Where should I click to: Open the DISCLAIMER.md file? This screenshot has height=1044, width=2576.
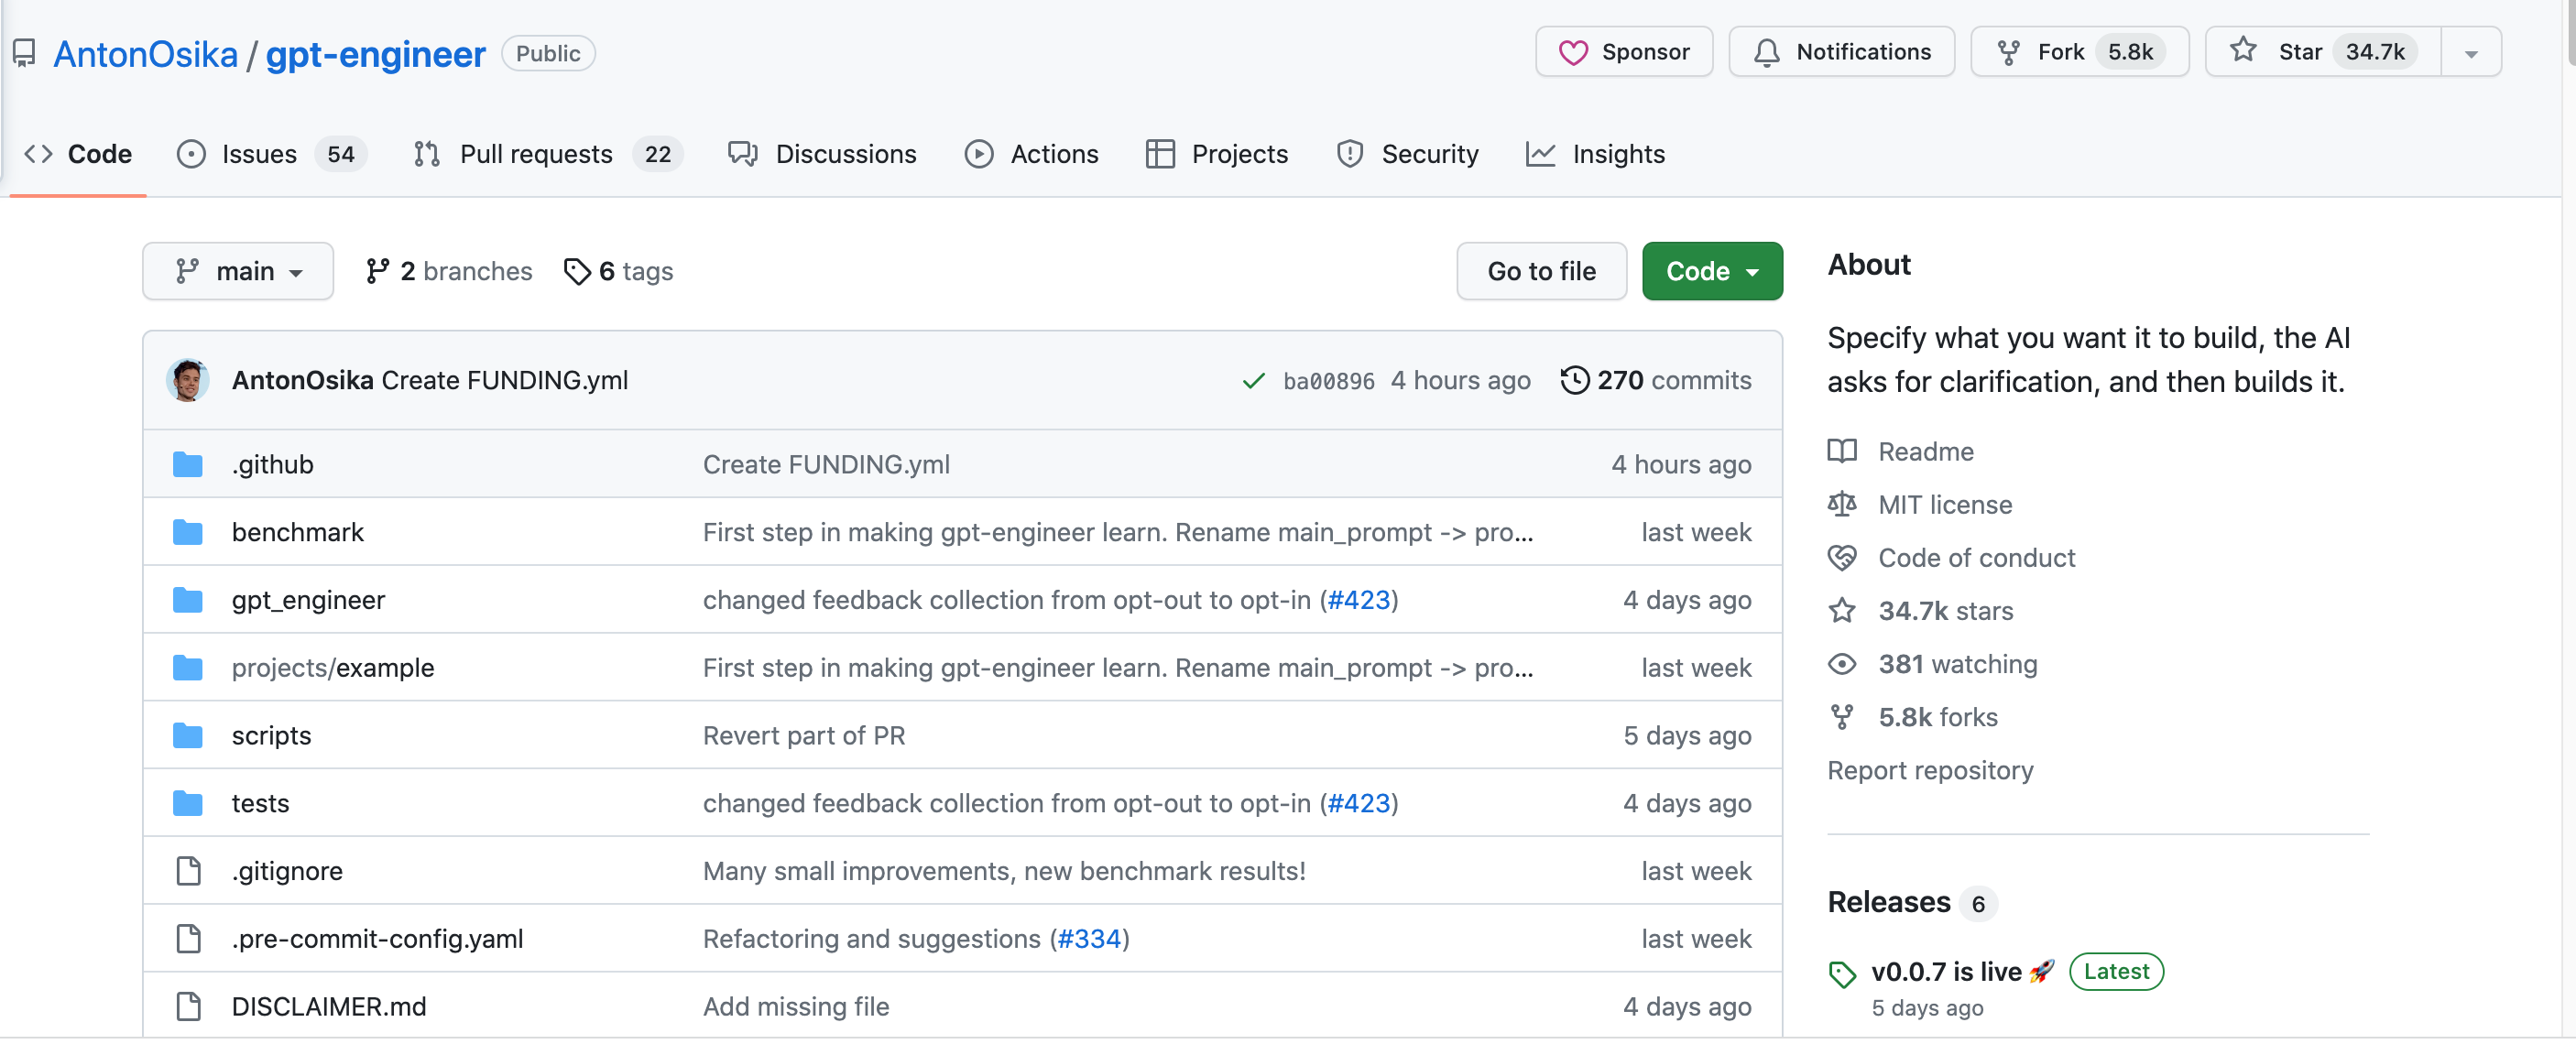328,1006
